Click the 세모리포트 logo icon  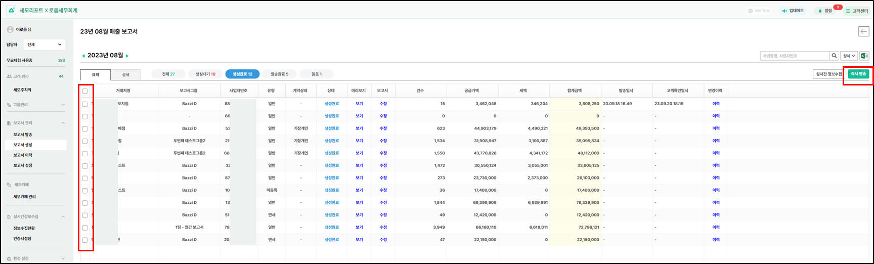pos(11,11)
